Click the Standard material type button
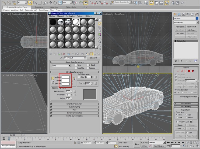The height and width of the screenshot is (149, 200). point(93,58)
